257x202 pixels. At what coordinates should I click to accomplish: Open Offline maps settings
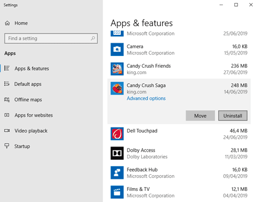[x=28, y=100]
